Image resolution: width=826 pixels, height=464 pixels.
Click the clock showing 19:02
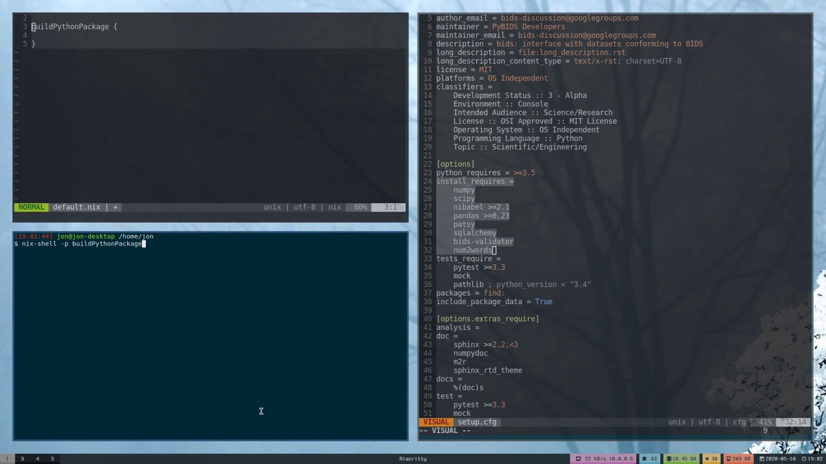click(811, 459)
